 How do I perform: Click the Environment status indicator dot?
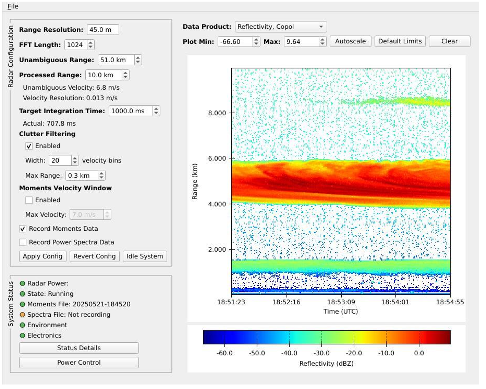(23, 325)
